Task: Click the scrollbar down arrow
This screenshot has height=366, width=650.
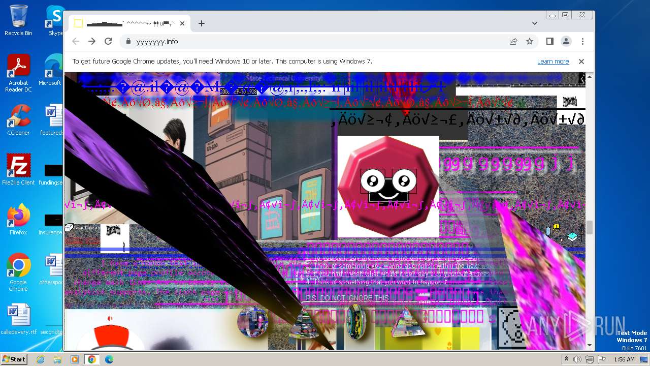Action: point(590,345)
